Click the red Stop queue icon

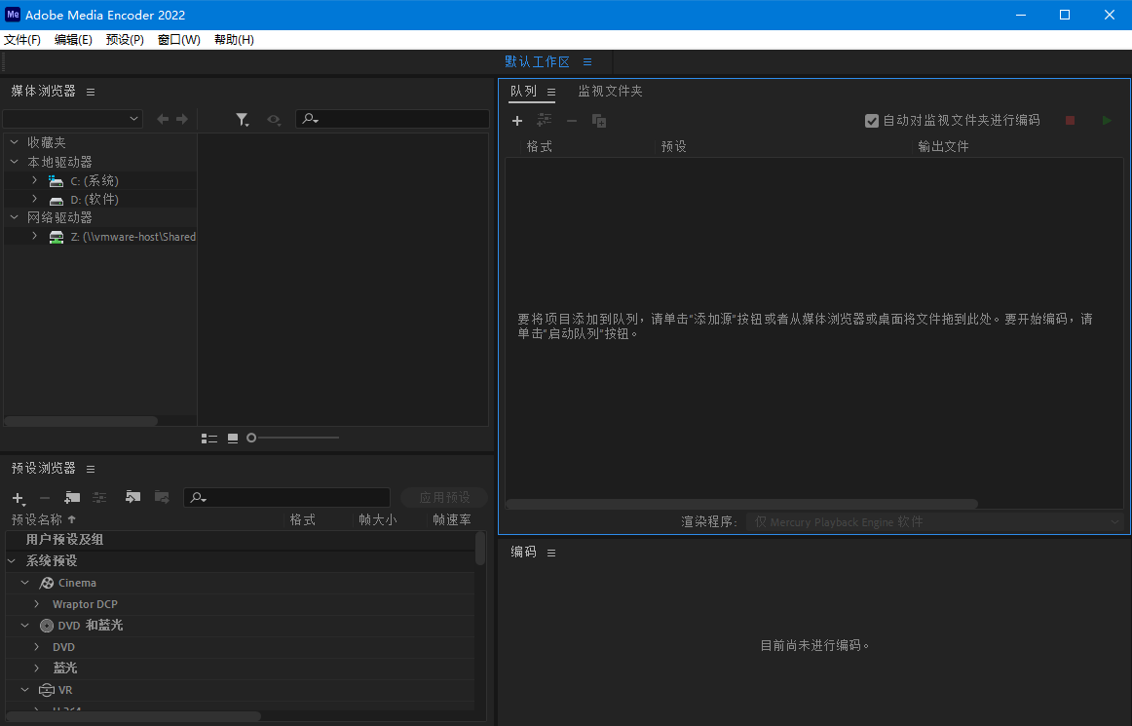point(1070,120)
